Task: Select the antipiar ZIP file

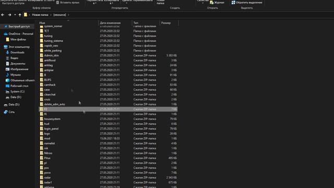Action: coord(49,70)
